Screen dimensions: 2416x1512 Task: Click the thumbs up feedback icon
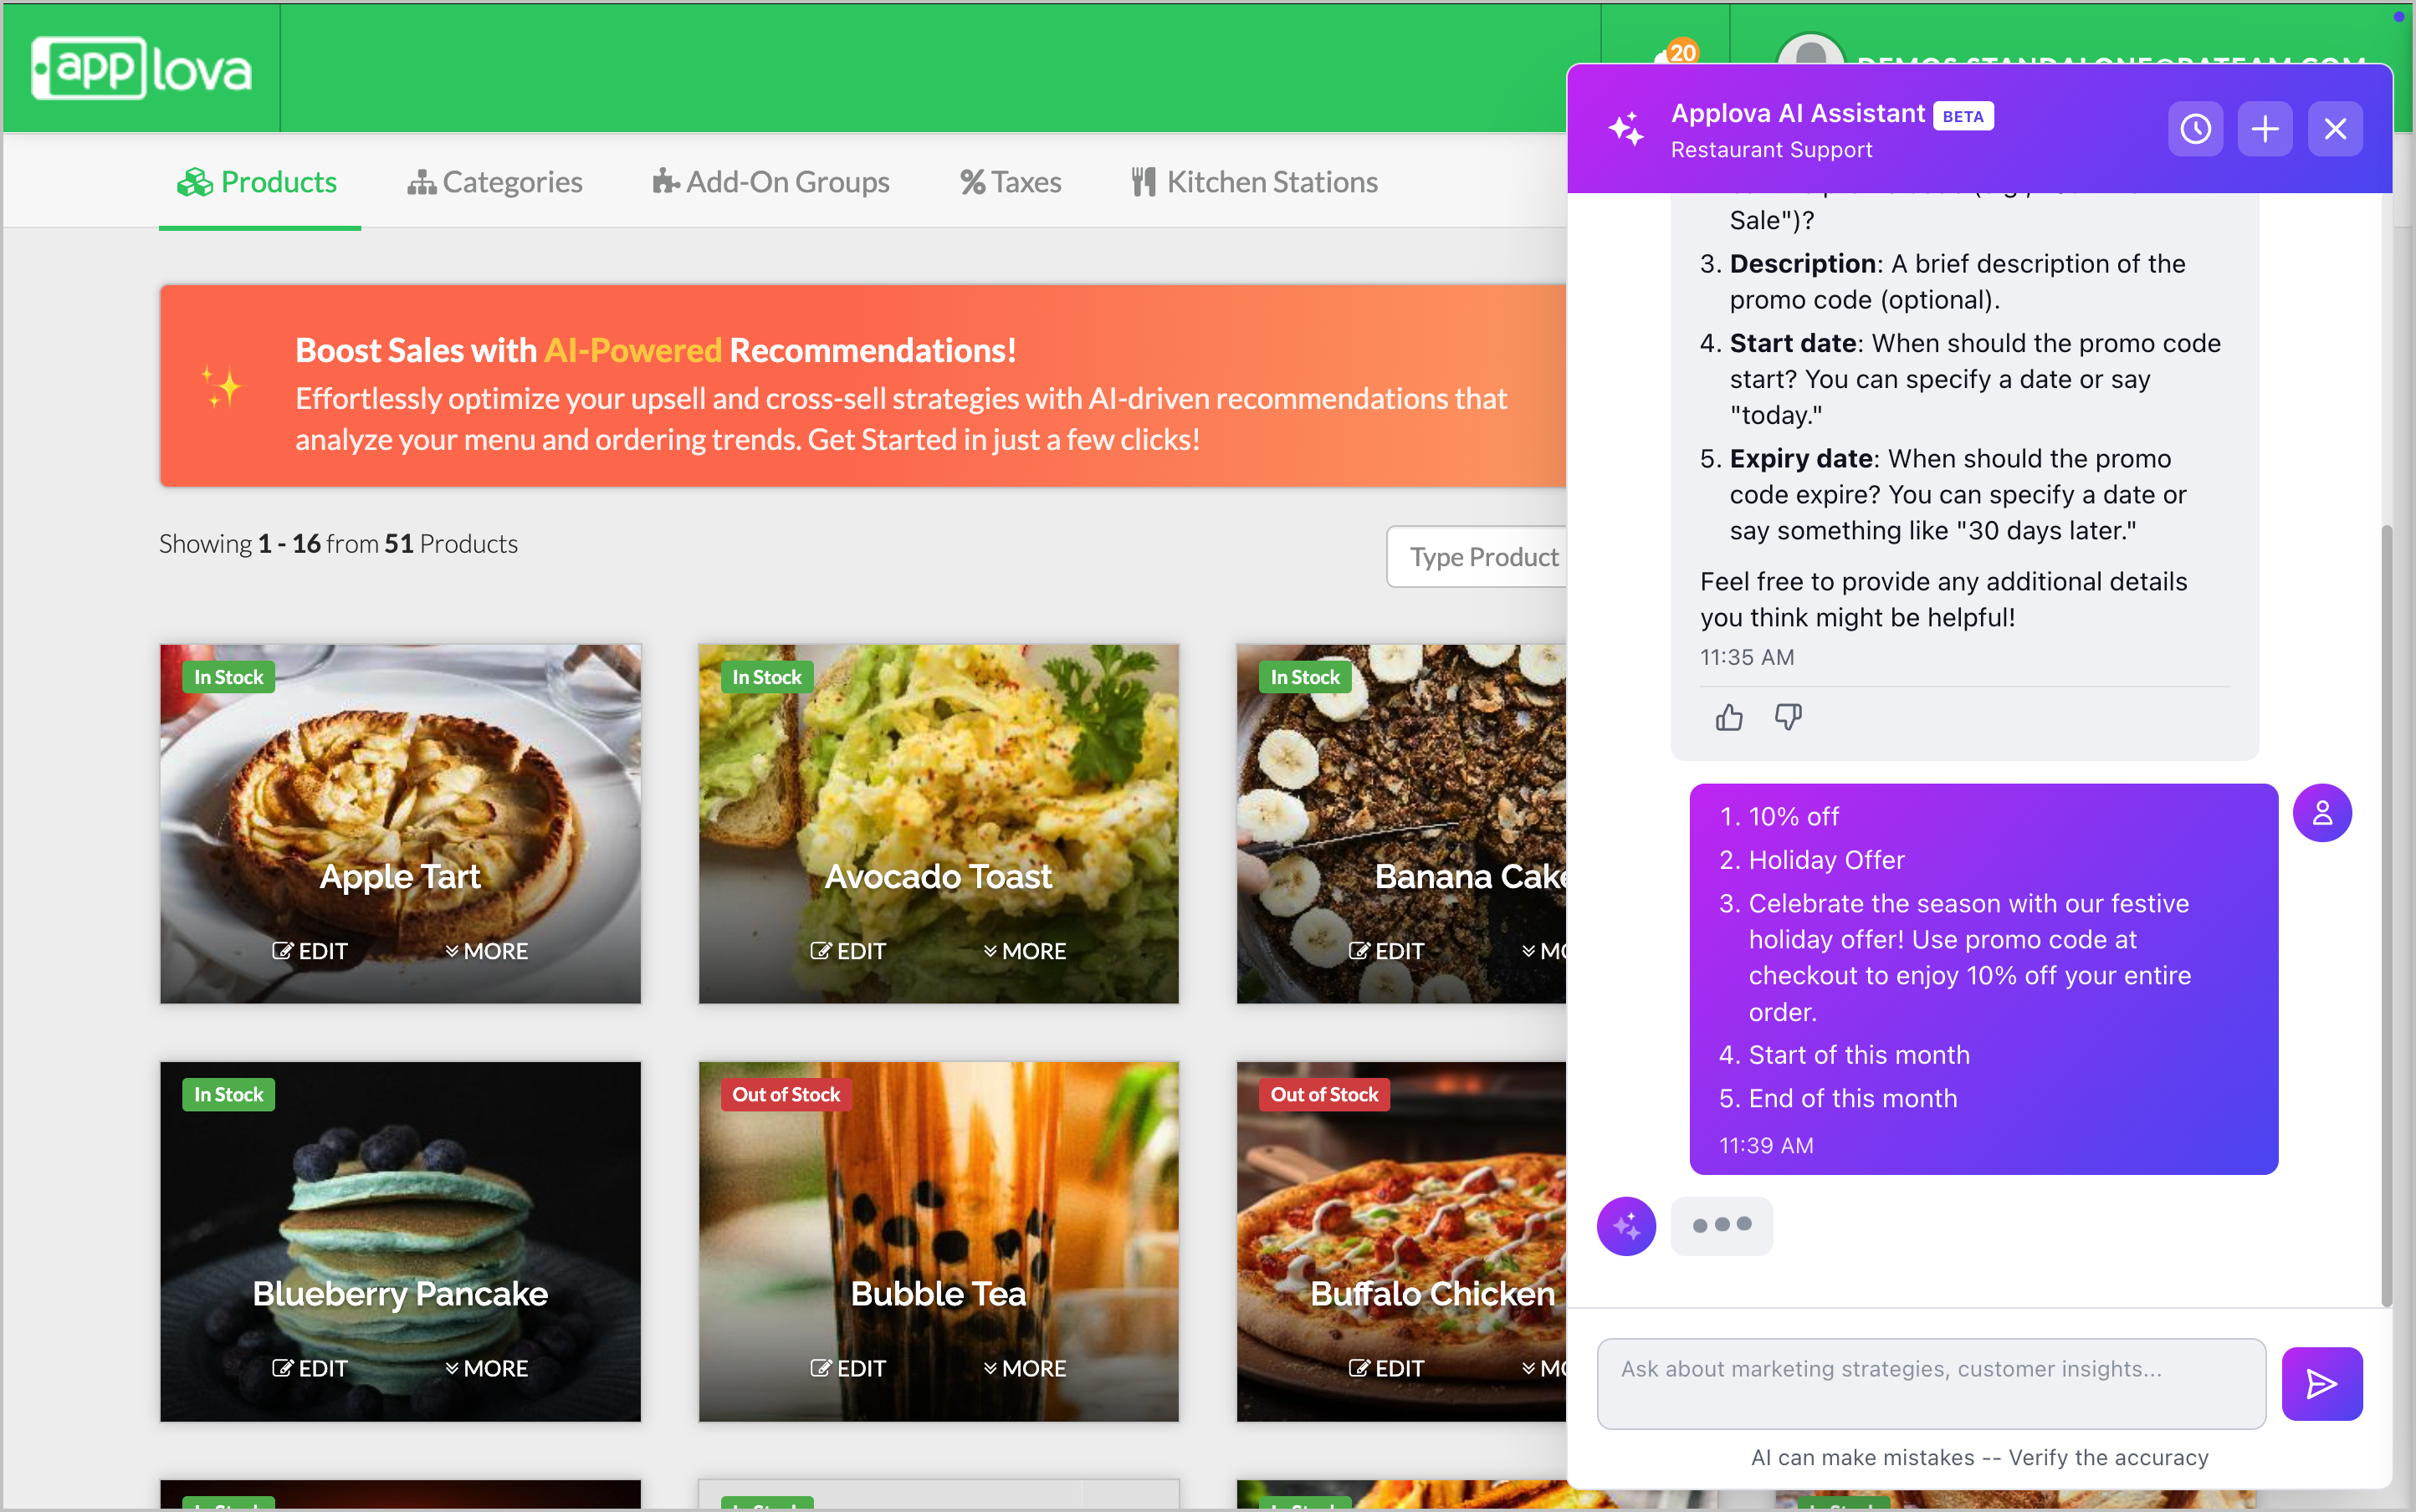(1728, 717)
